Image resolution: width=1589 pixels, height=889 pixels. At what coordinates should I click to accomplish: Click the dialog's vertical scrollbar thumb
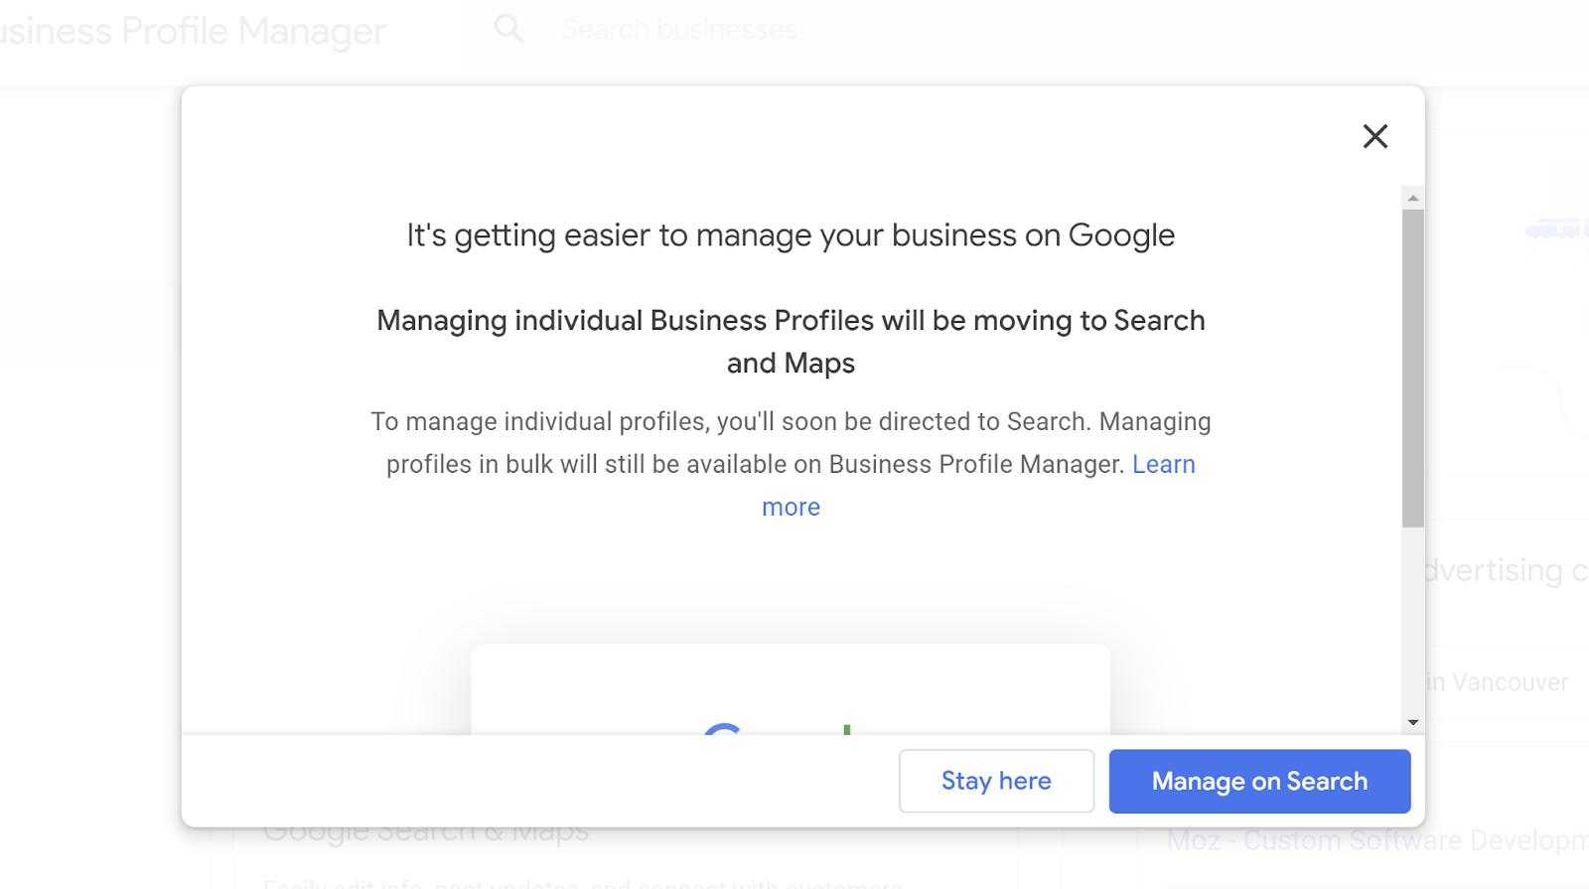1412,368
